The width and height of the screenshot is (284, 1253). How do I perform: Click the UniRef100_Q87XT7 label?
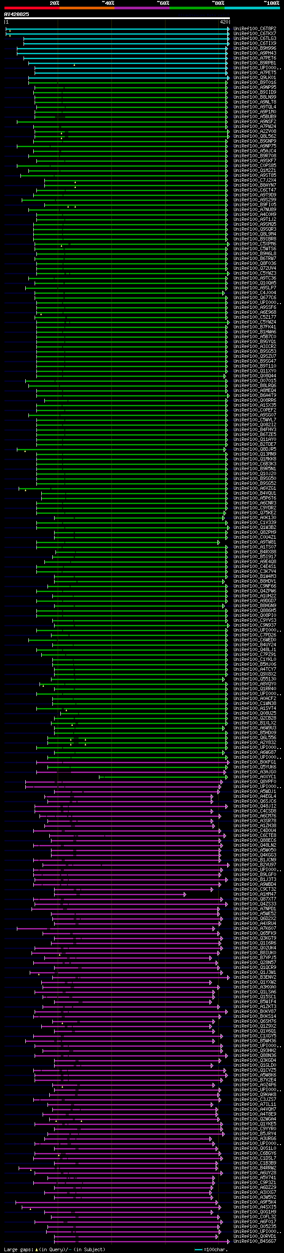(255, 899)
